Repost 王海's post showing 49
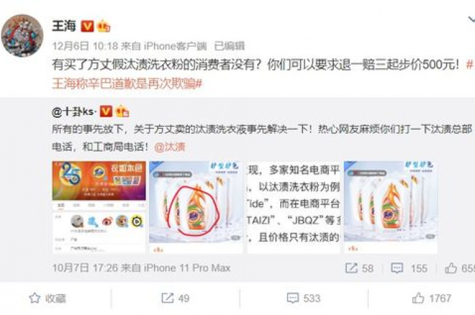The height and width of the screenshot is (315, 475). [x=176, y=298]
